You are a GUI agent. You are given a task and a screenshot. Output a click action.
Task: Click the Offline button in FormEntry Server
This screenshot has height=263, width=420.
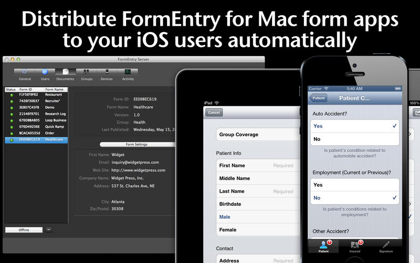coord(24,230)
